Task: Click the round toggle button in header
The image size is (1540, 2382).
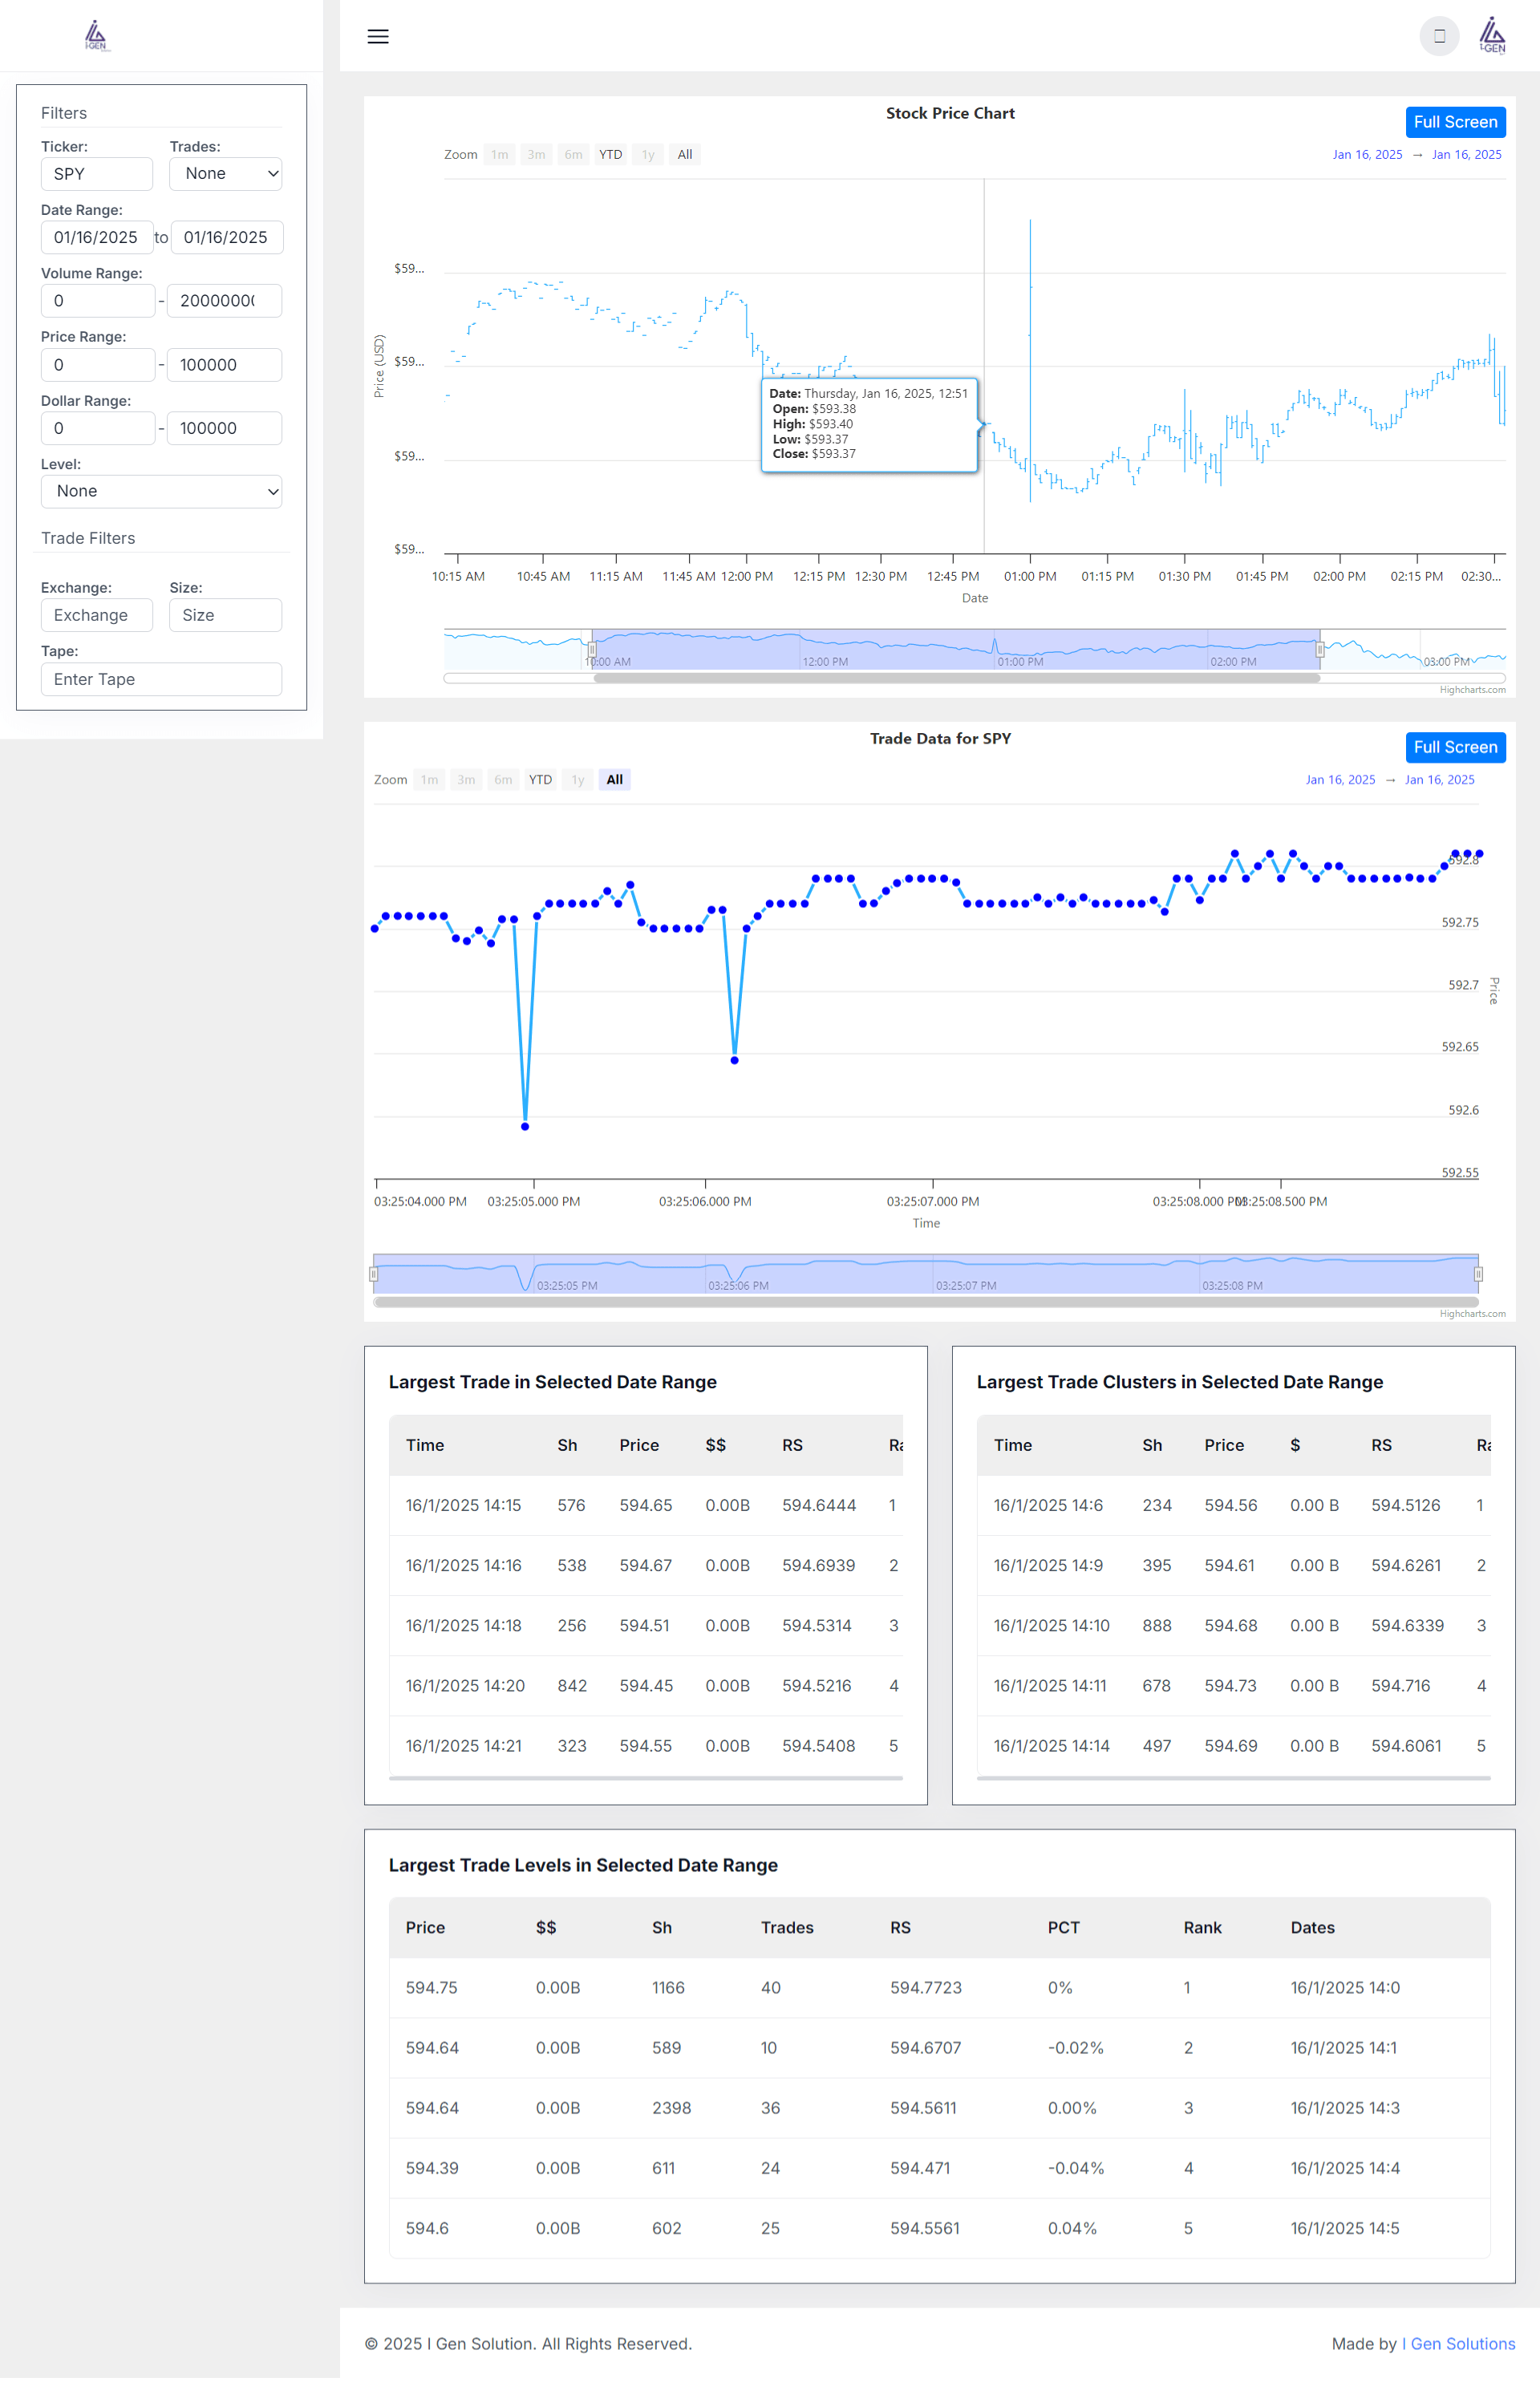Action: coord(1439,37)
